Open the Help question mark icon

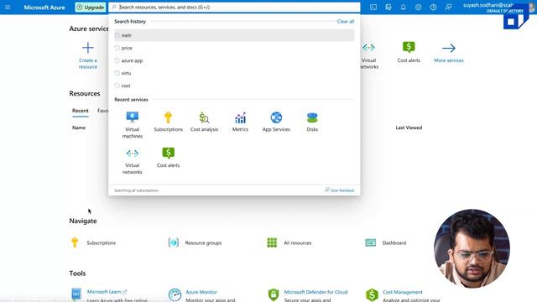(433, 7)
